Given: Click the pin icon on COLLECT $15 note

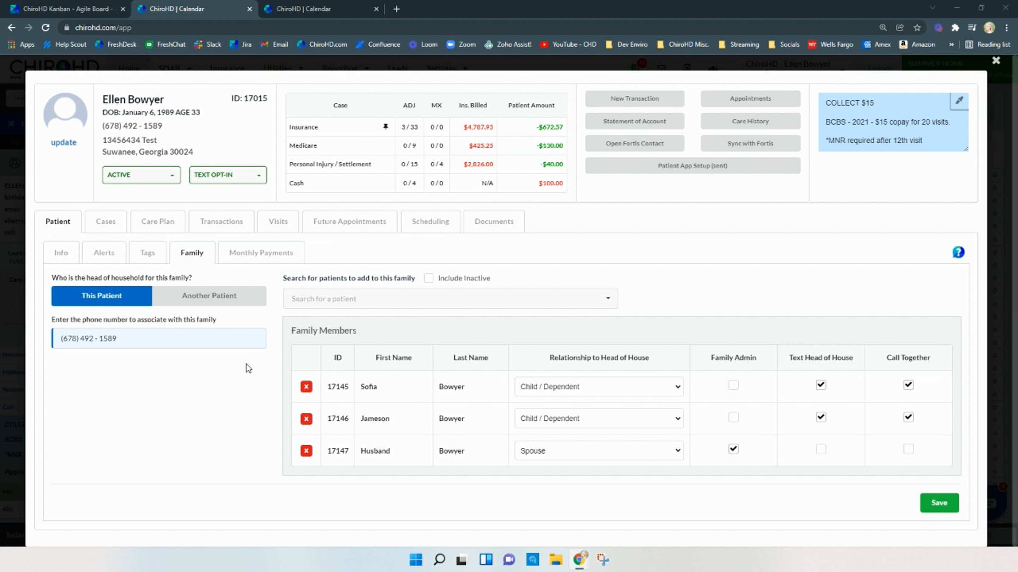Looking at the screenshot, I should click(959, 101).
